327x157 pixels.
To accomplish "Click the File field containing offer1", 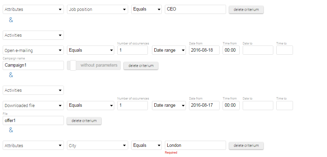I will tap(33, 121).
